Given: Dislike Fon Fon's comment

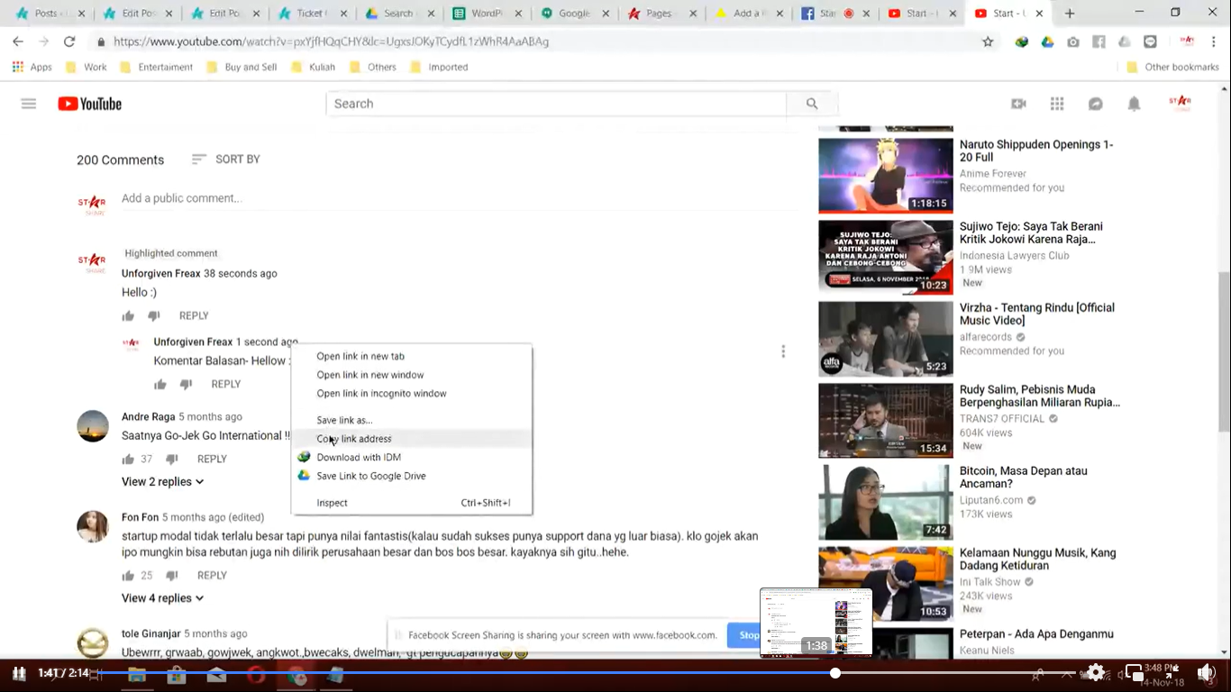Looking at the screenshot, I should click(x=171, y=576).
